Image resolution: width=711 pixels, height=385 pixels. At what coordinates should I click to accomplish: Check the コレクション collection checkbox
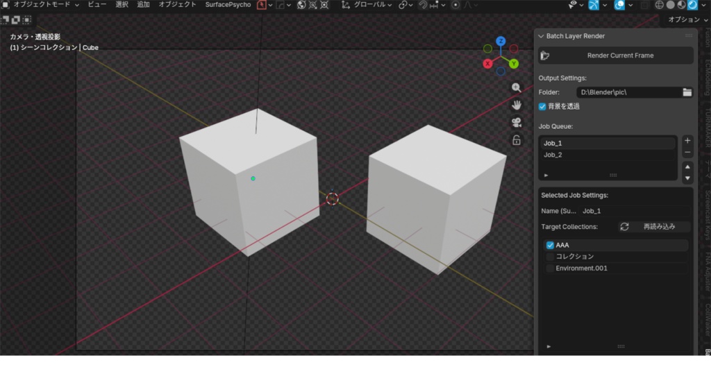point(550,257)
